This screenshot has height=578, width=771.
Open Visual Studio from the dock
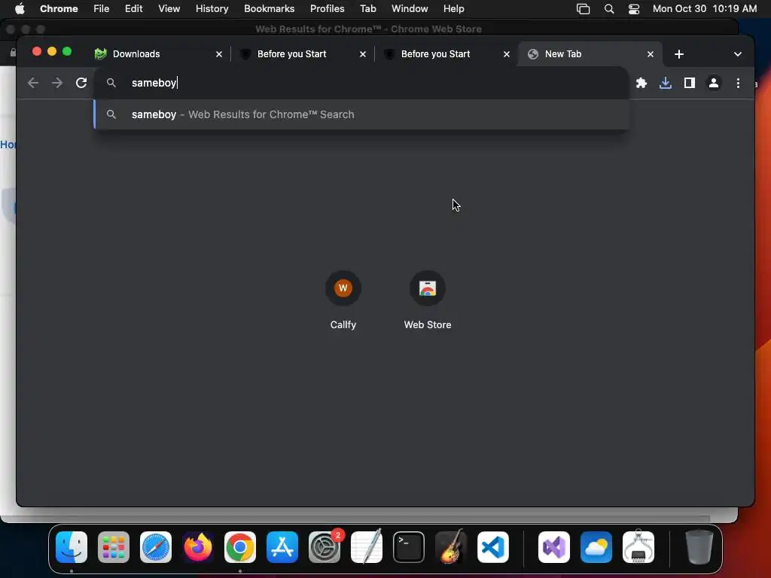pos(554,547)
